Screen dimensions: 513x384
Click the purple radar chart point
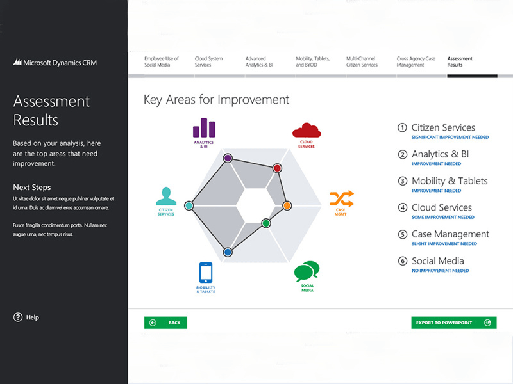[x=228, y=158]
